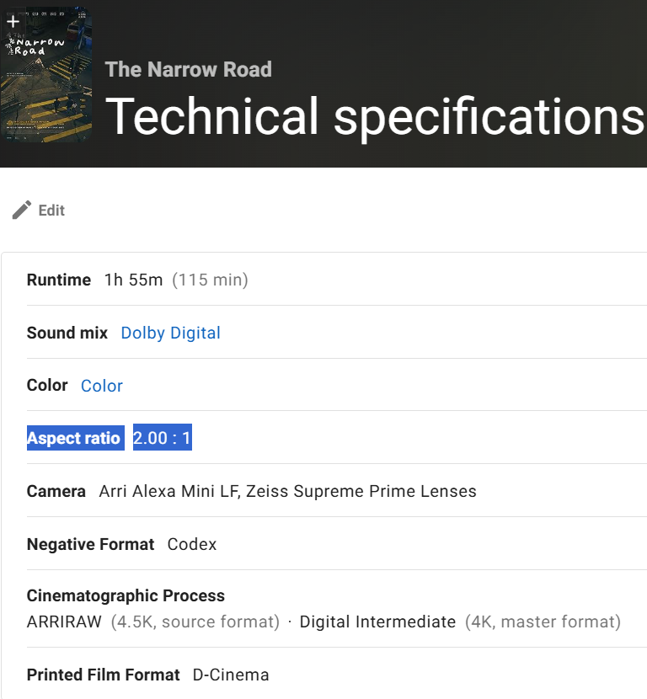
Task: Click the Negative Format label
Action: coord(90,544)
